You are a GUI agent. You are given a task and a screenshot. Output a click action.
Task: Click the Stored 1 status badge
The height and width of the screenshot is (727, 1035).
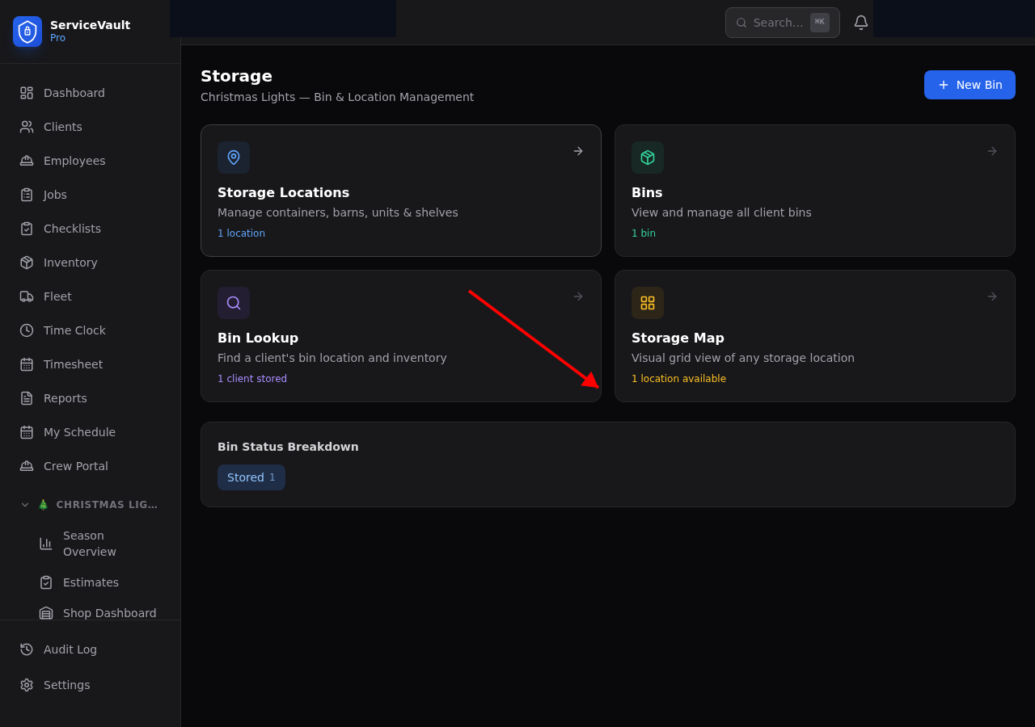[251, 477]
